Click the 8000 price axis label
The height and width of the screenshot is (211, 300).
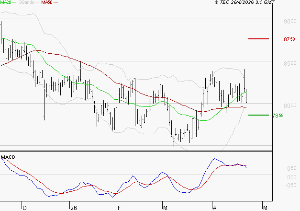(x=290, y=105)
